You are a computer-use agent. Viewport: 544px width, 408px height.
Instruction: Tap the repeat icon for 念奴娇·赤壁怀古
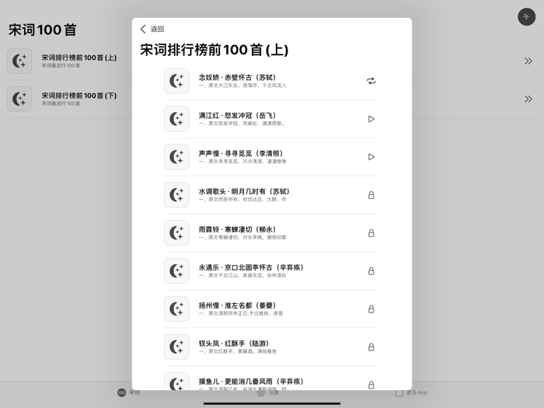coord(371,81)
